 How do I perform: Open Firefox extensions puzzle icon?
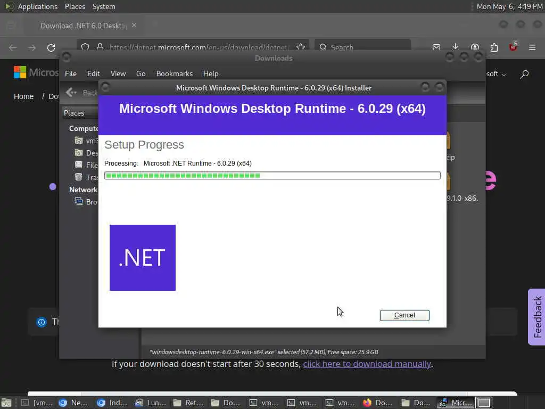click(x=494, y=47)
